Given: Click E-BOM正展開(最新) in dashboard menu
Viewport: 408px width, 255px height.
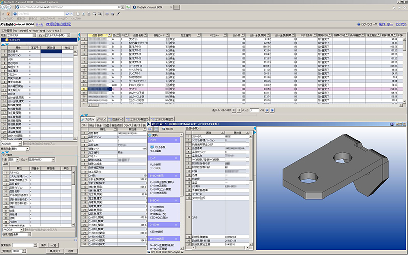Looking at the screenshot, I should pos(162,182).
